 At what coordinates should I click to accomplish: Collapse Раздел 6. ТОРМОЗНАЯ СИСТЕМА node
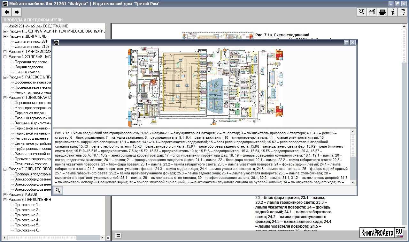(x=5, y=98)
